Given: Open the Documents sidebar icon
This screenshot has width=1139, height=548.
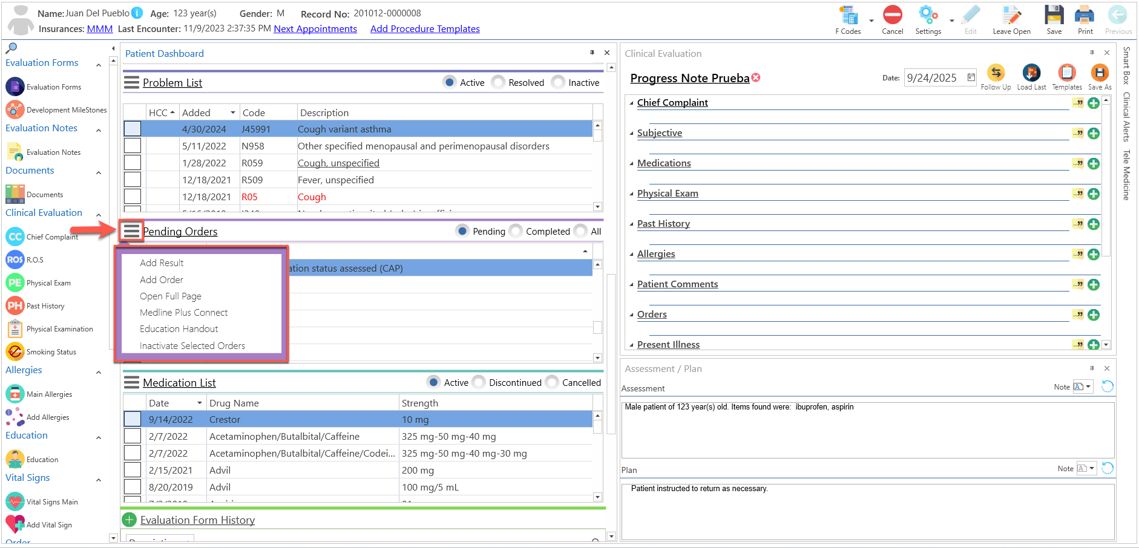Looking at the screenshot, I should 15,194.
